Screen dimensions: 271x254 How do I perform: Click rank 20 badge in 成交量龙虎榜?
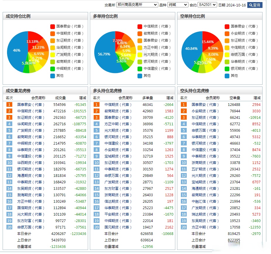tap(9, 227)
